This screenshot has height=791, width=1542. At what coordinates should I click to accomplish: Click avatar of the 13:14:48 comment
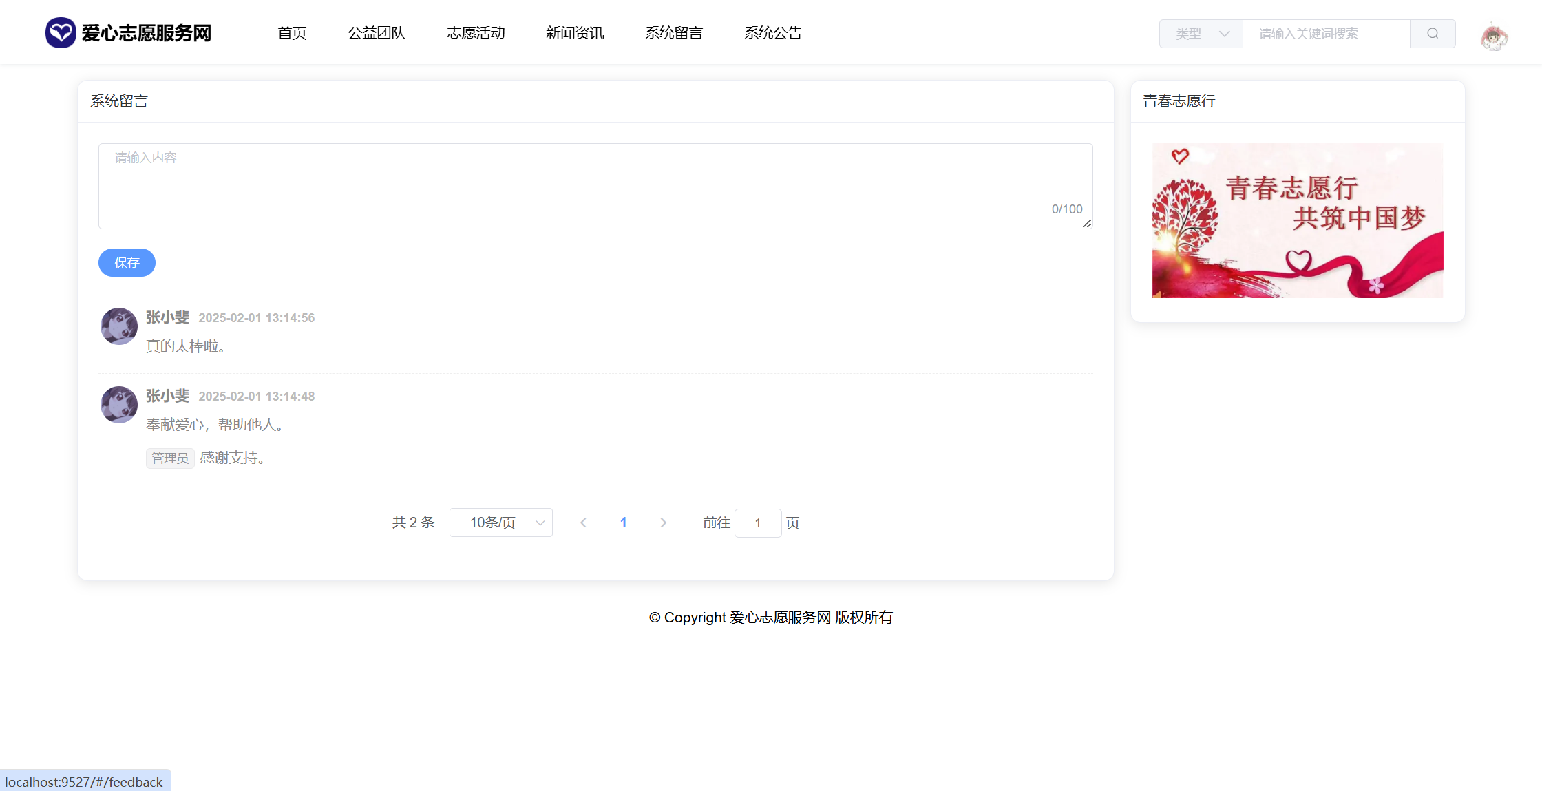[119, 405]
